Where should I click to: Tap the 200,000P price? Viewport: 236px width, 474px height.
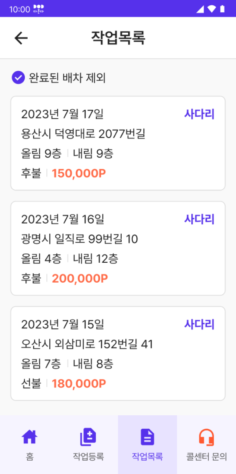80,279
